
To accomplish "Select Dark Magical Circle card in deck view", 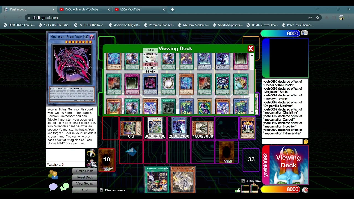I will [x=168, y=84].
